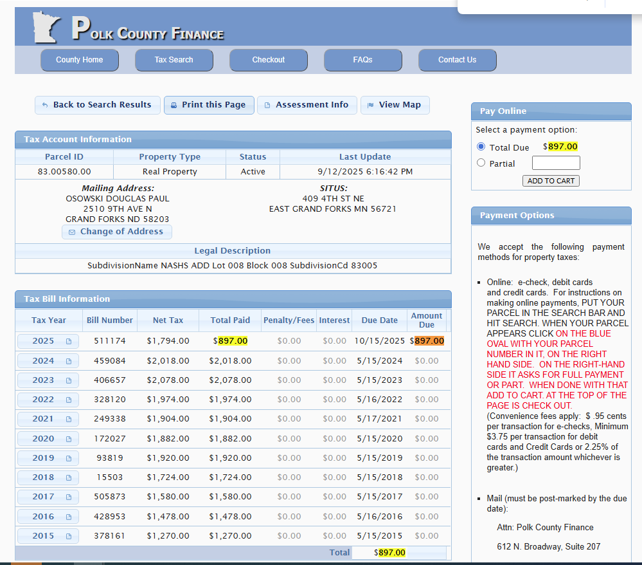Click the Contact Us button

click(x=457, y=60)
